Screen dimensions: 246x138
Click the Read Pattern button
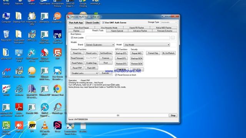click(x=77, y=63)
